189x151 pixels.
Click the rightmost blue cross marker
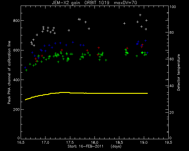(x=147, y=53)
